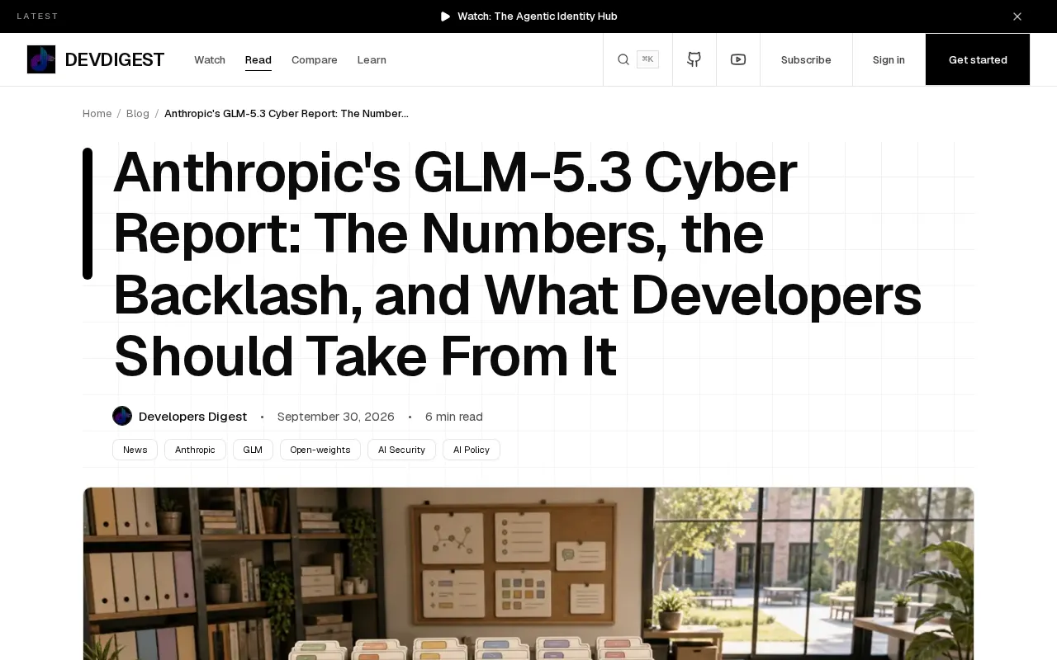
Task: Open the Watch menu
Action: [x=210, y=59]
